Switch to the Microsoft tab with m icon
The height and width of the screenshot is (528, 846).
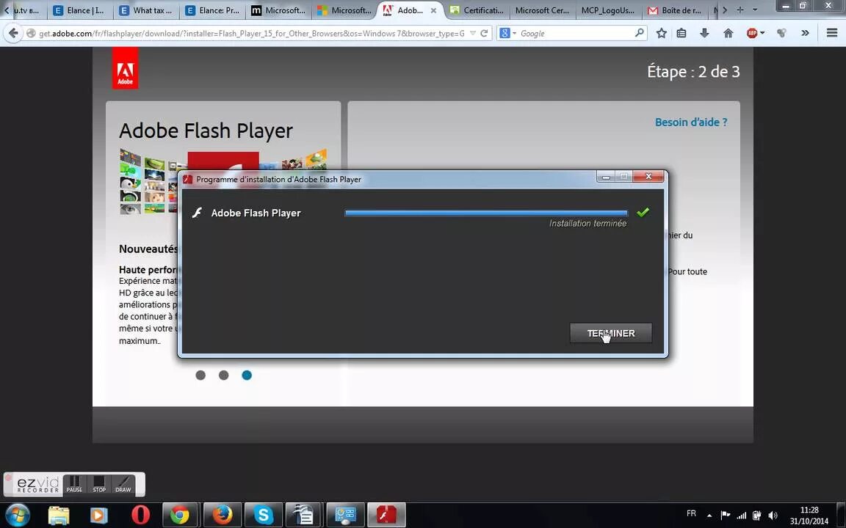pyautogui.click(x=278, y=10)
